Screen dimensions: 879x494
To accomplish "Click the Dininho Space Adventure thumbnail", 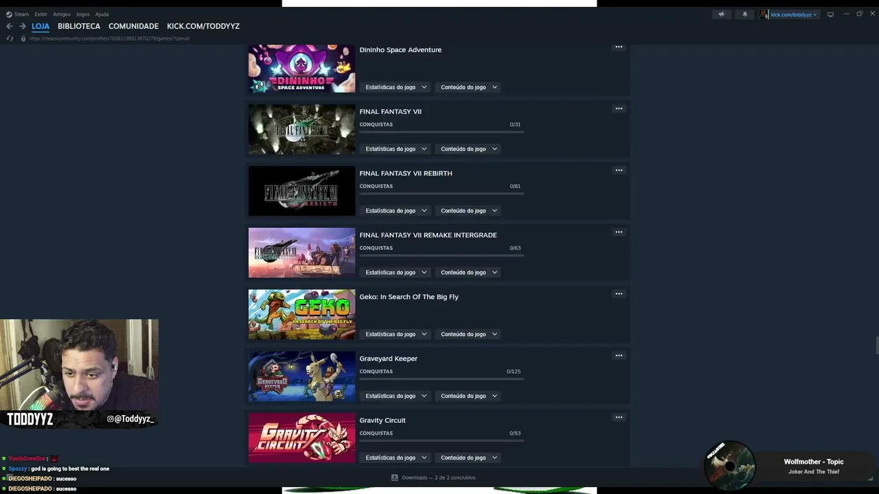I will 301,68.
